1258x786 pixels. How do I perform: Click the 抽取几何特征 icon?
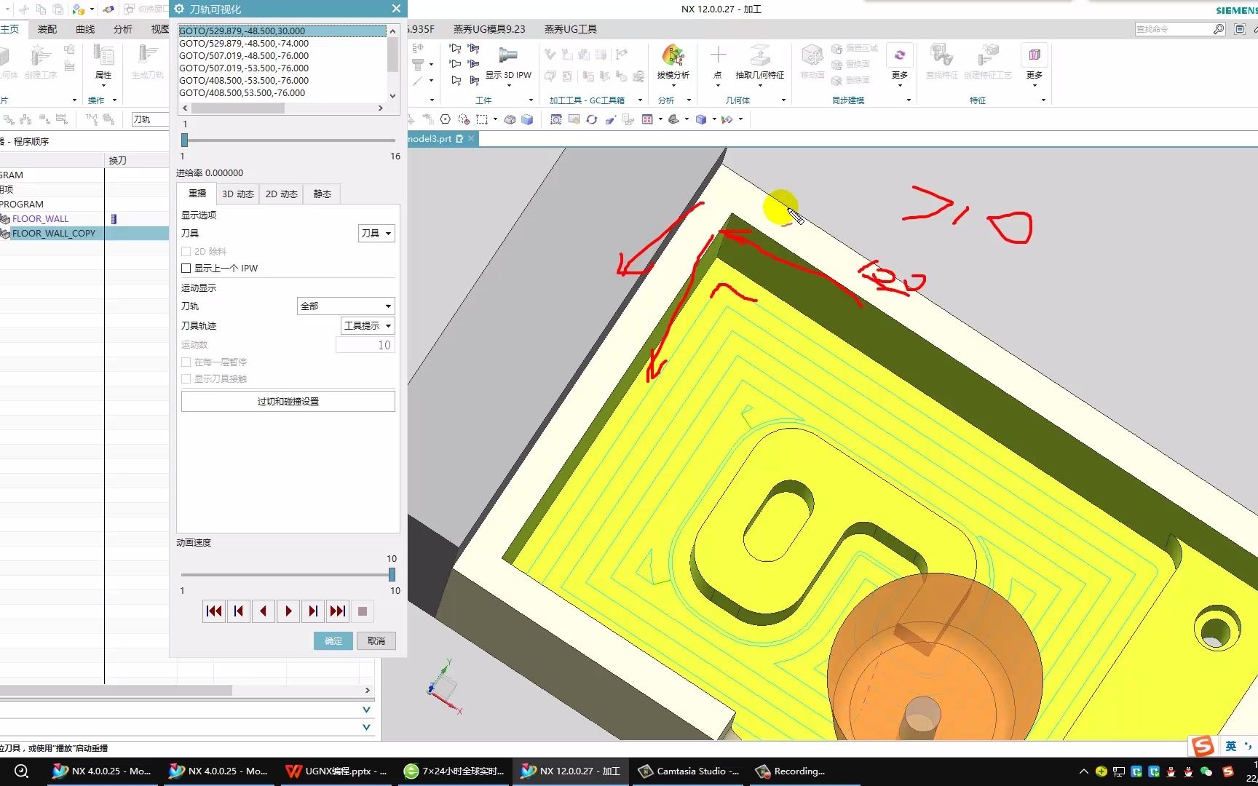(x=759, y=61)
